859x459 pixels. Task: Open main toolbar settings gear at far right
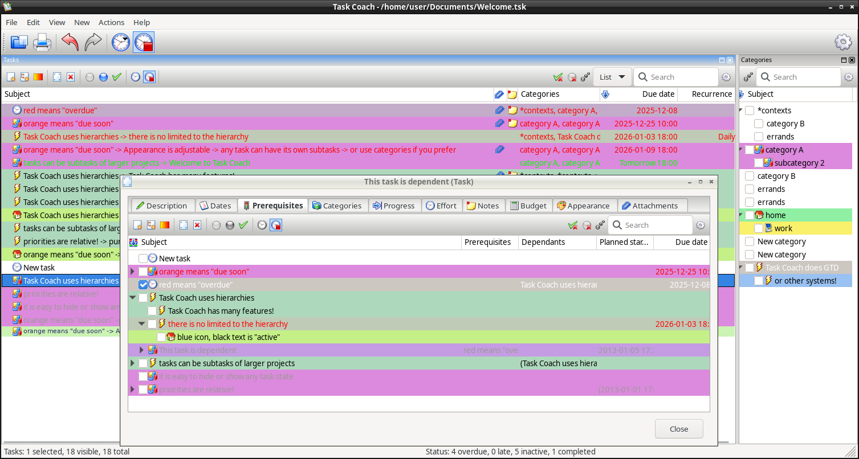tap(843, 42)
